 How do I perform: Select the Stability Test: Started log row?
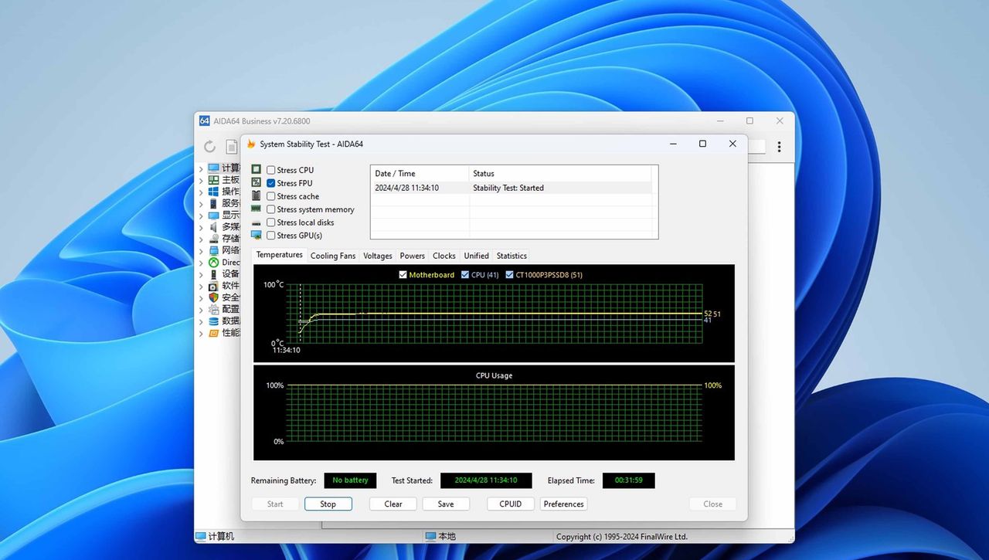pyautogui.click(x=510, y=188)
